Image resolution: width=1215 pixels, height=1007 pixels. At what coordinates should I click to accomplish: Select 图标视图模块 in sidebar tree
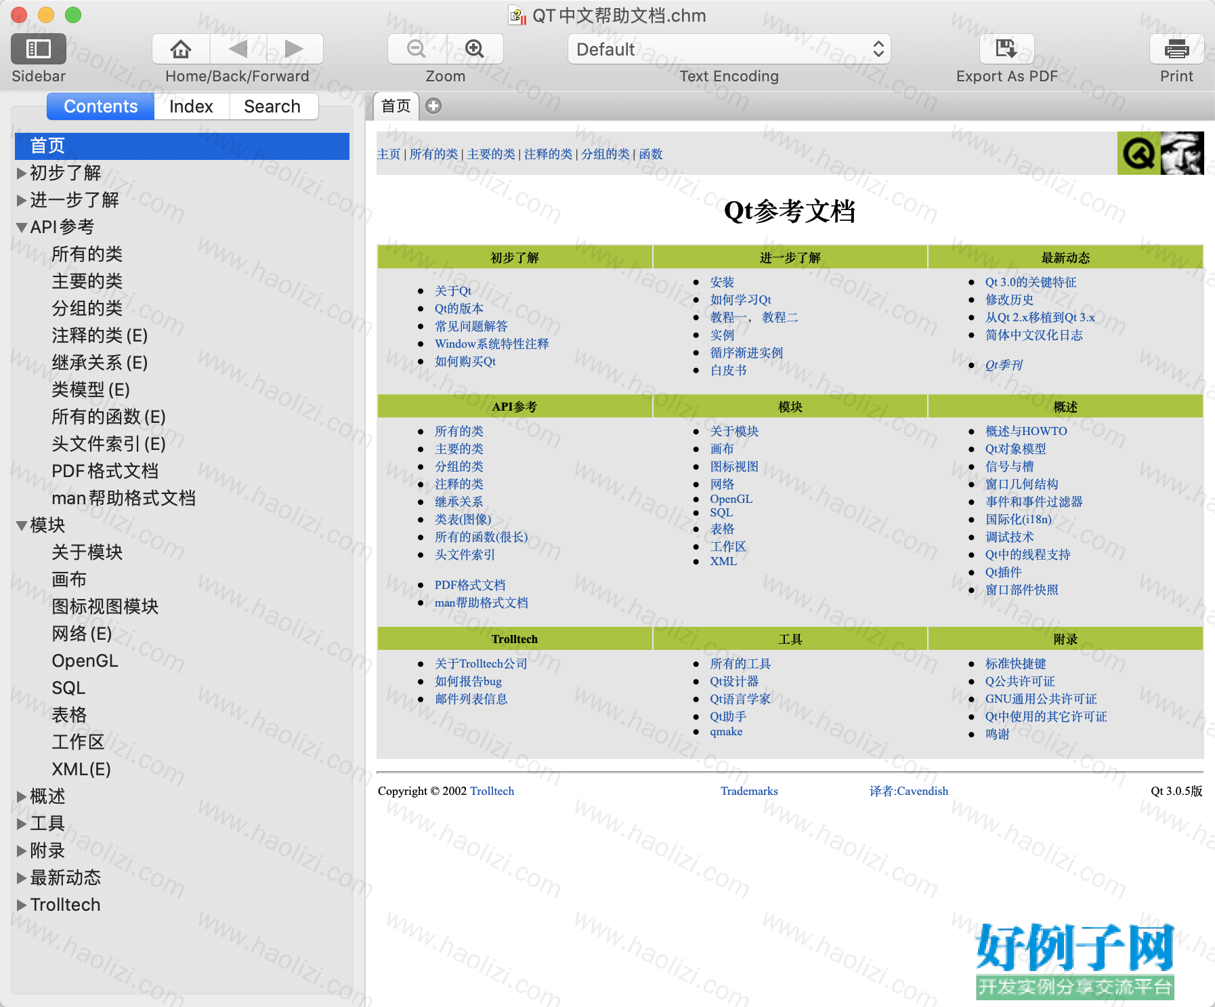(105, 607)
